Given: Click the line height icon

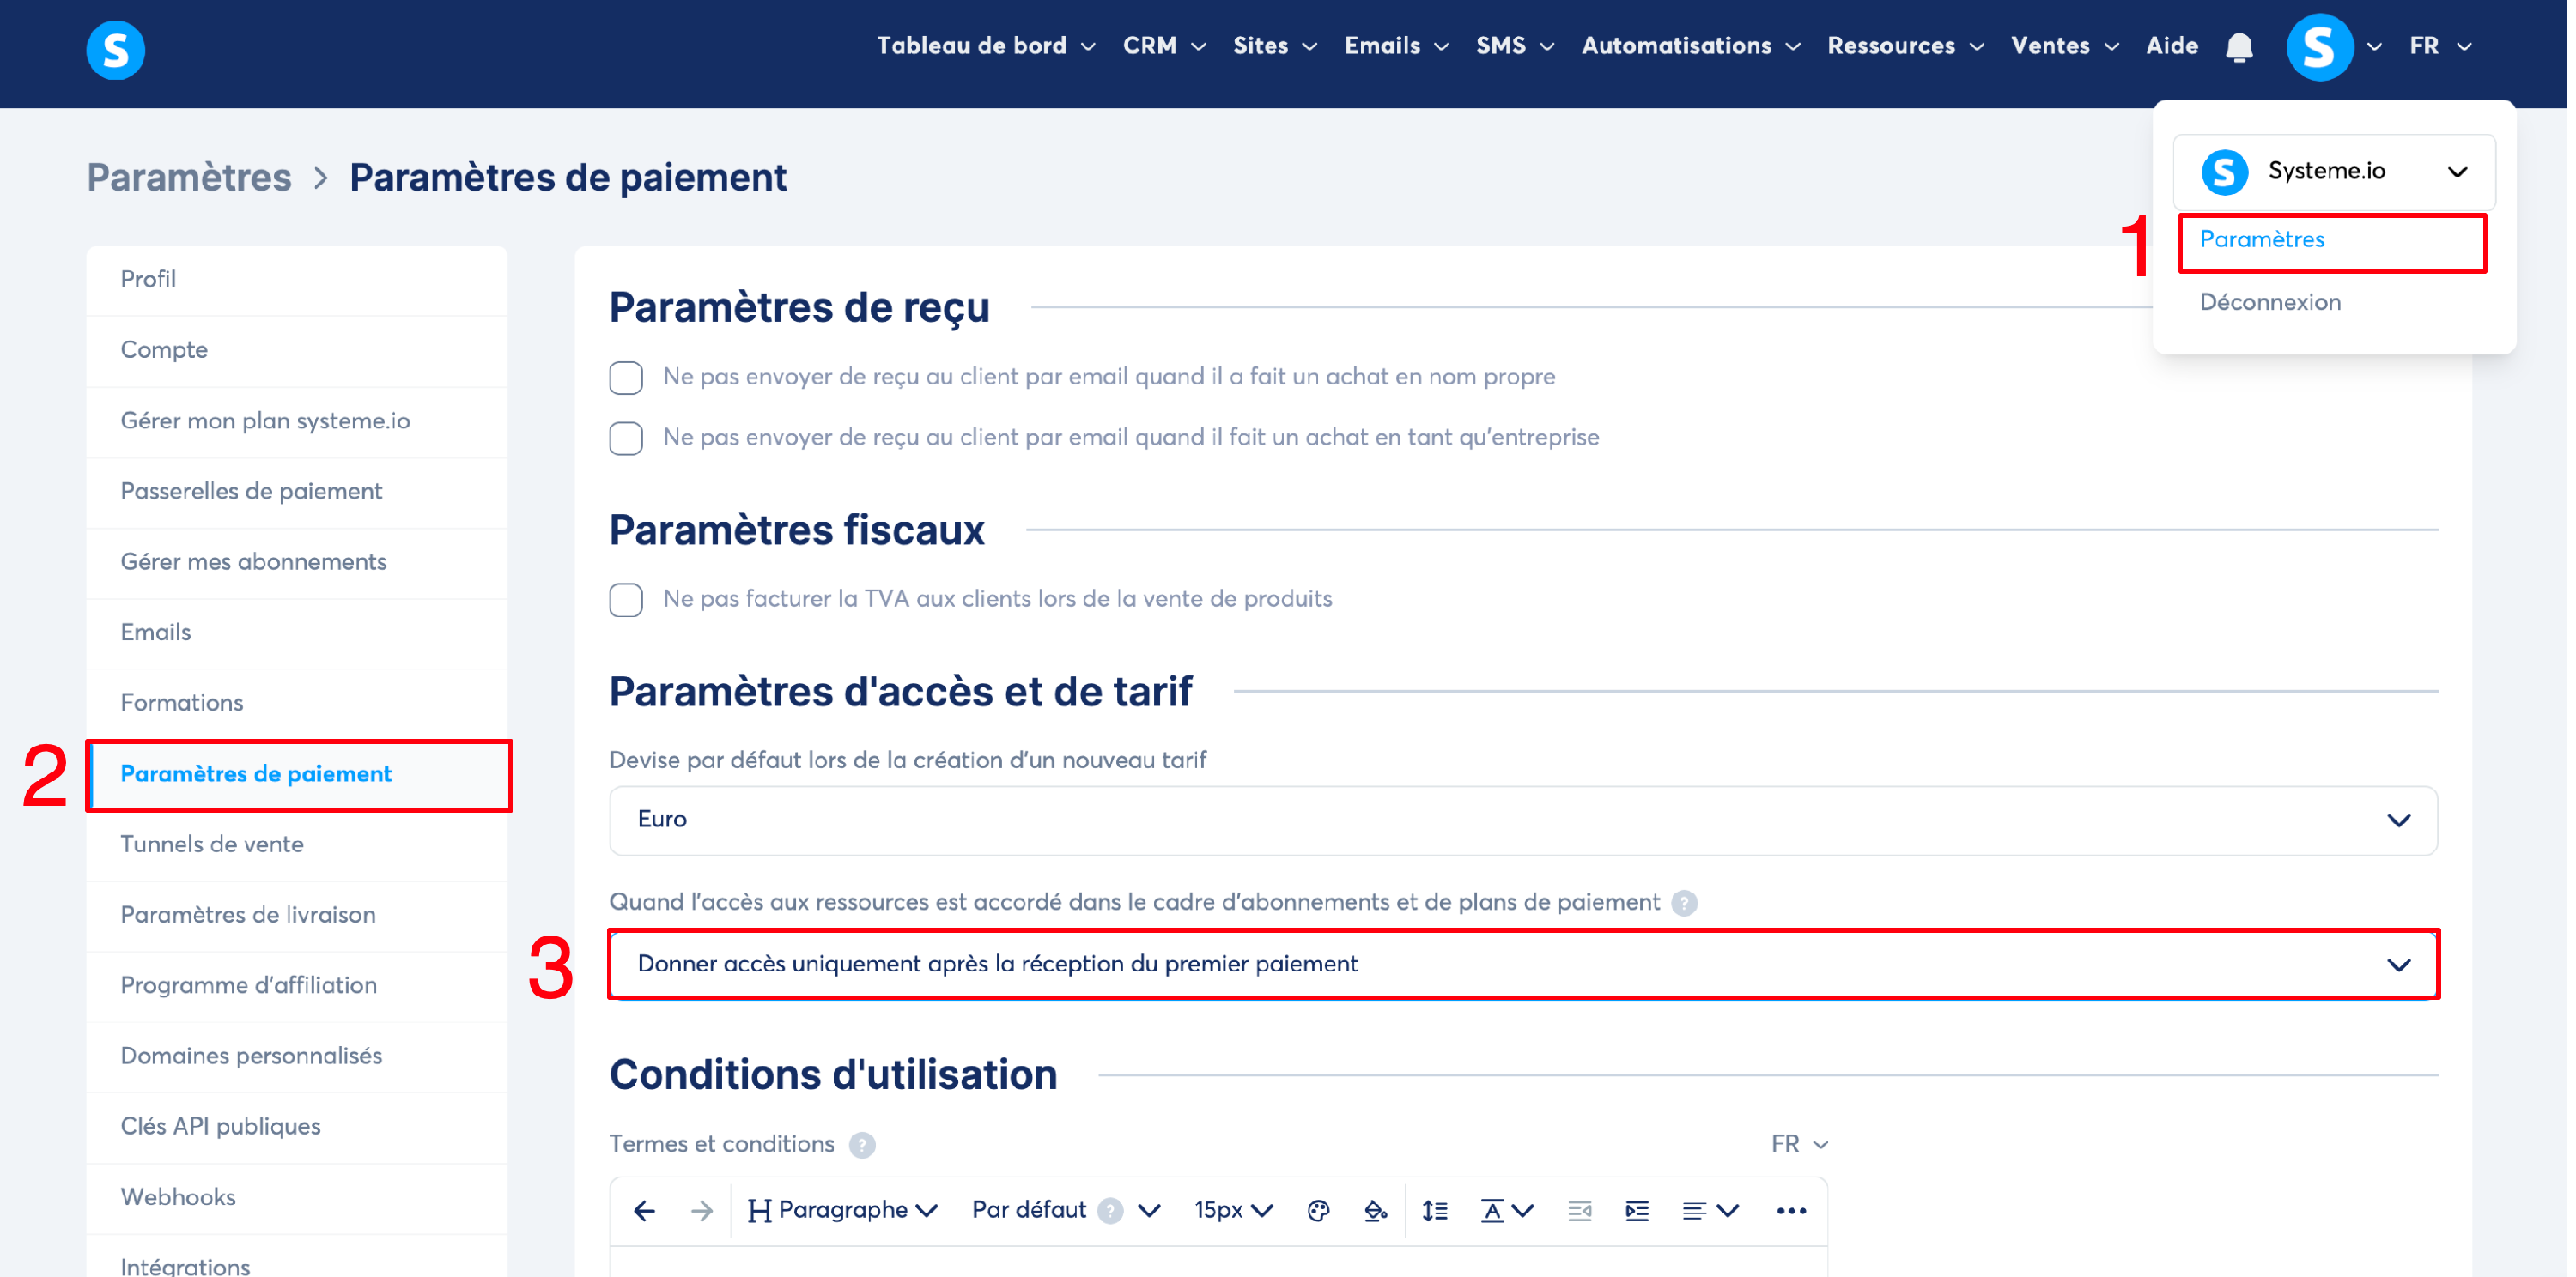Looking at the screenshot, I should pyautogui.click(x=1435, y=1211).
